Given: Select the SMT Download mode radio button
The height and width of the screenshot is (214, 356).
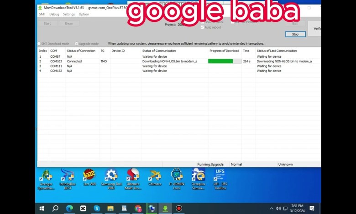Looking at the screenshot, I should click(40, 44).
